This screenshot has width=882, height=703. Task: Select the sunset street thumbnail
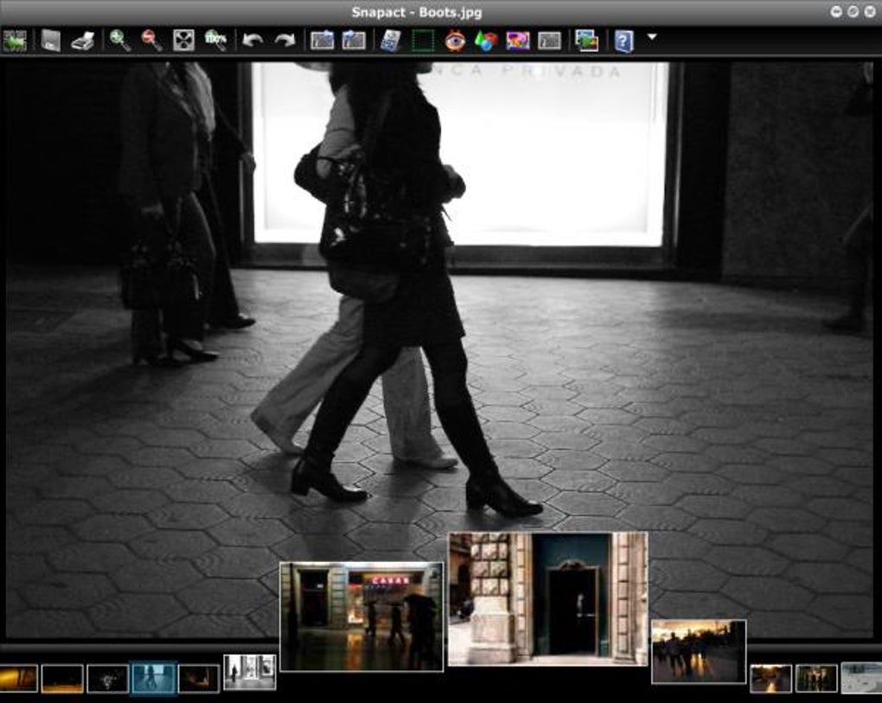[698, 651]
